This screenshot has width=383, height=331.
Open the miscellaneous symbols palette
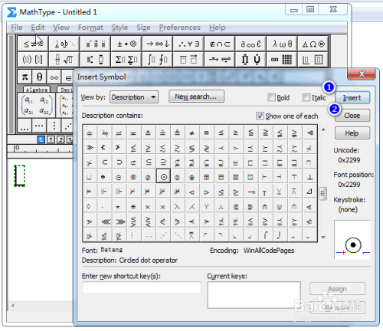pyautogui.click(x=251, y=44)
